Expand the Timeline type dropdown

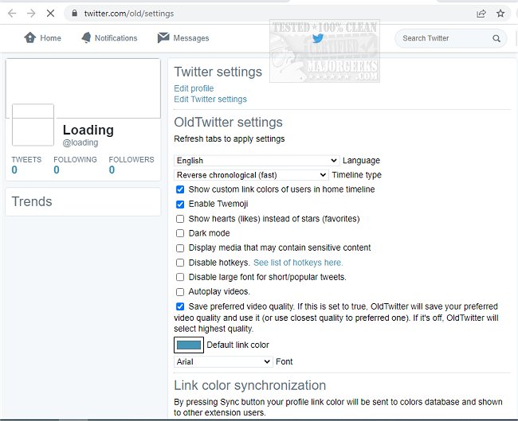pyautogui.click(x=251, y=174)
